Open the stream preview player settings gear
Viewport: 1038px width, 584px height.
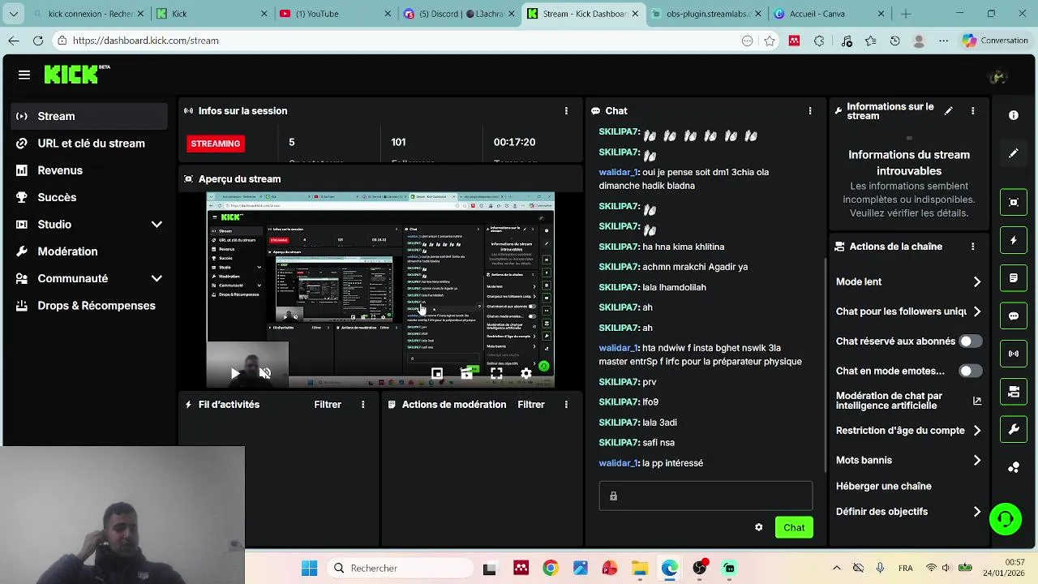click(x=526, y=373)
